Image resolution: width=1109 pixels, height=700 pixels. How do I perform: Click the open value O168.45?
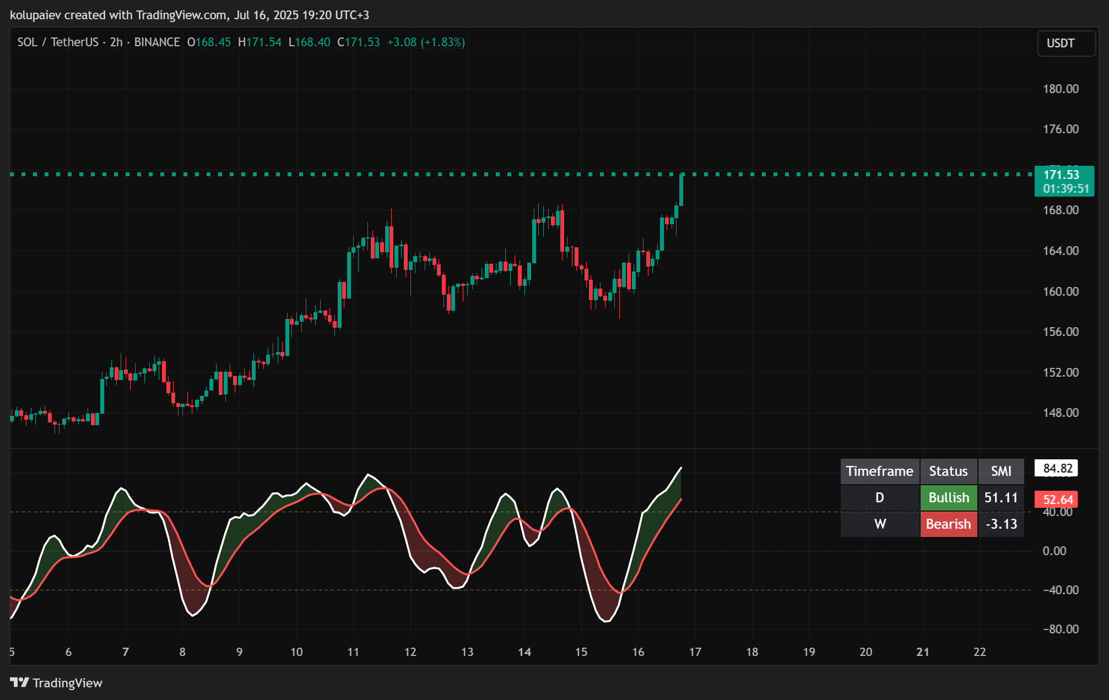[209, 42]
